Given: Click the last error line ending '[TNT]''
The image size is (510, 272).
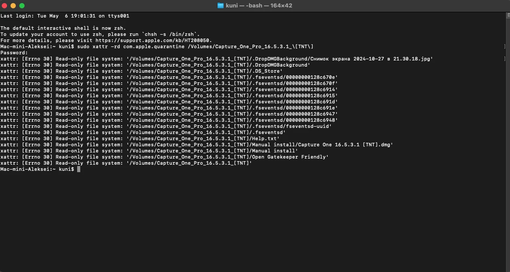Looking at the screenshot, I should [x=126, y=163].
